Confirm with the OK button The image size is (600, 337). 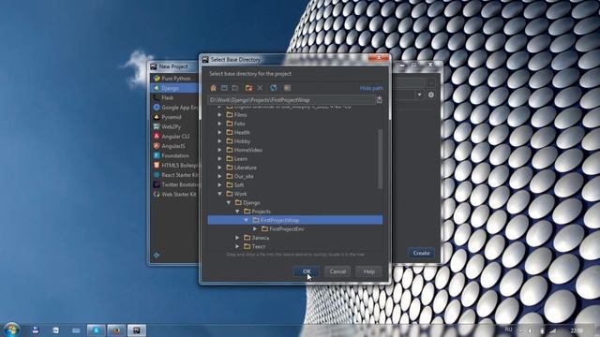pos(307,271)
